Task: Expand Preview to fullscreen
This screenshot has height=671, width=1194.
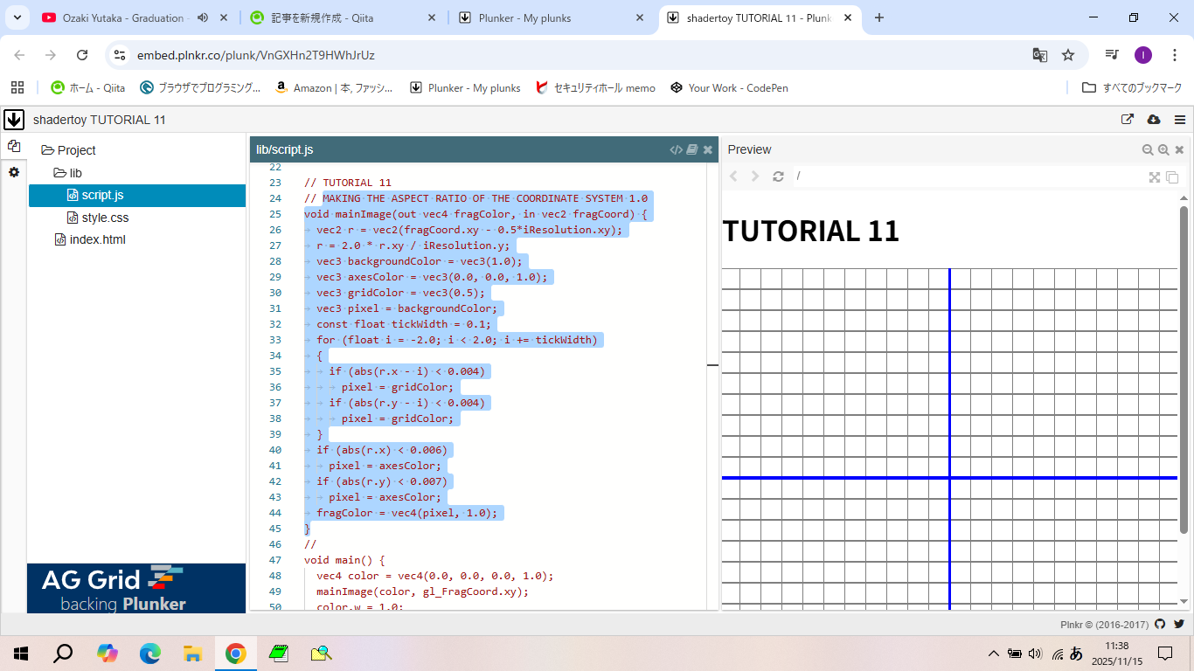Action: [x=1155, y=176]
